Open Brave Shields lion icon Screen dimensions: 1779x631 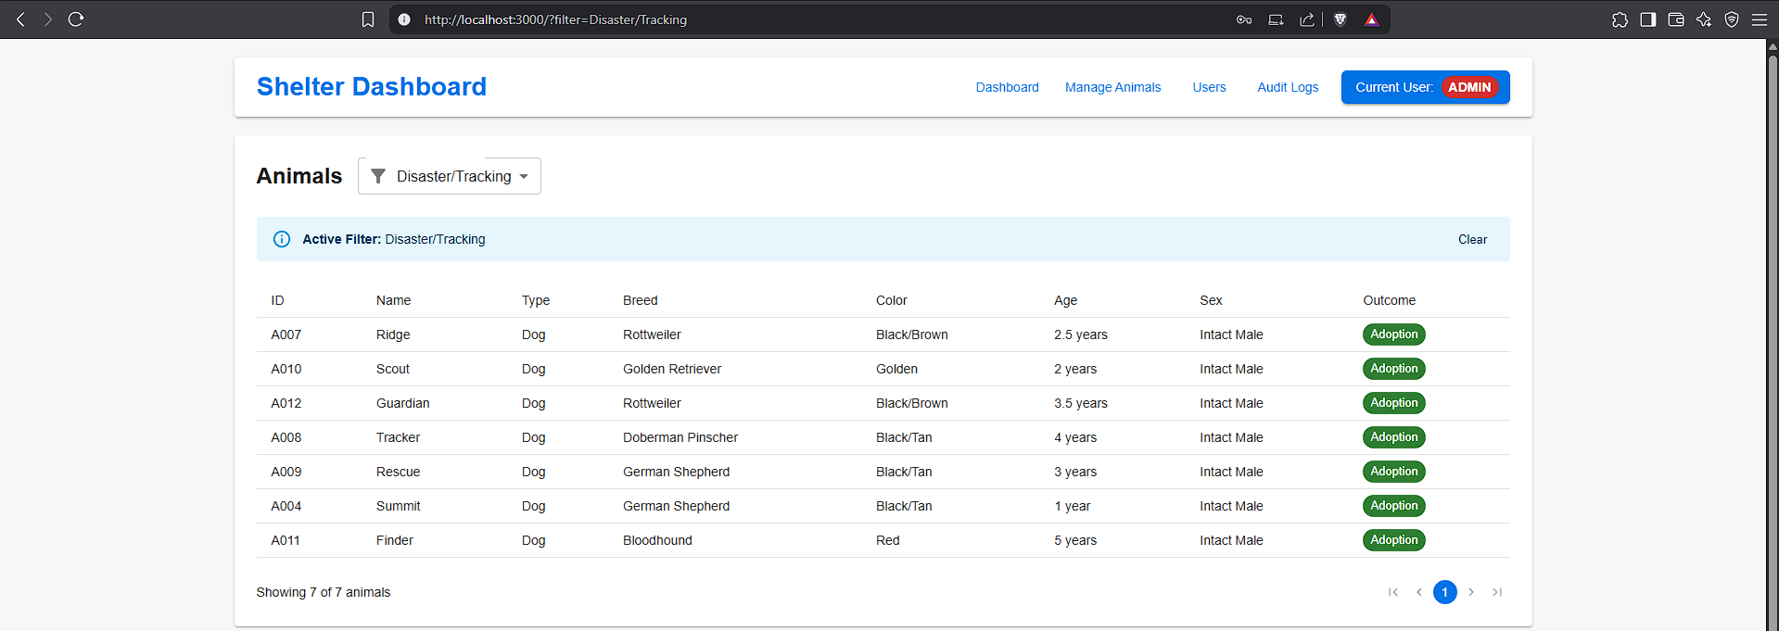click(x=1341, y=19)
